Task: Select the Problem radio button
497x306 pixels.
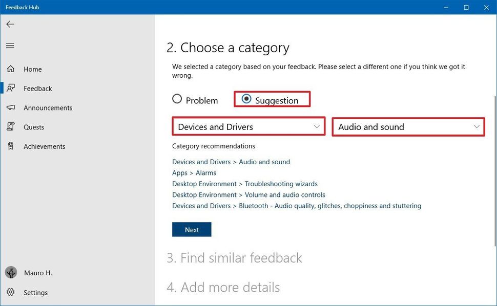Action: (177, 99)
